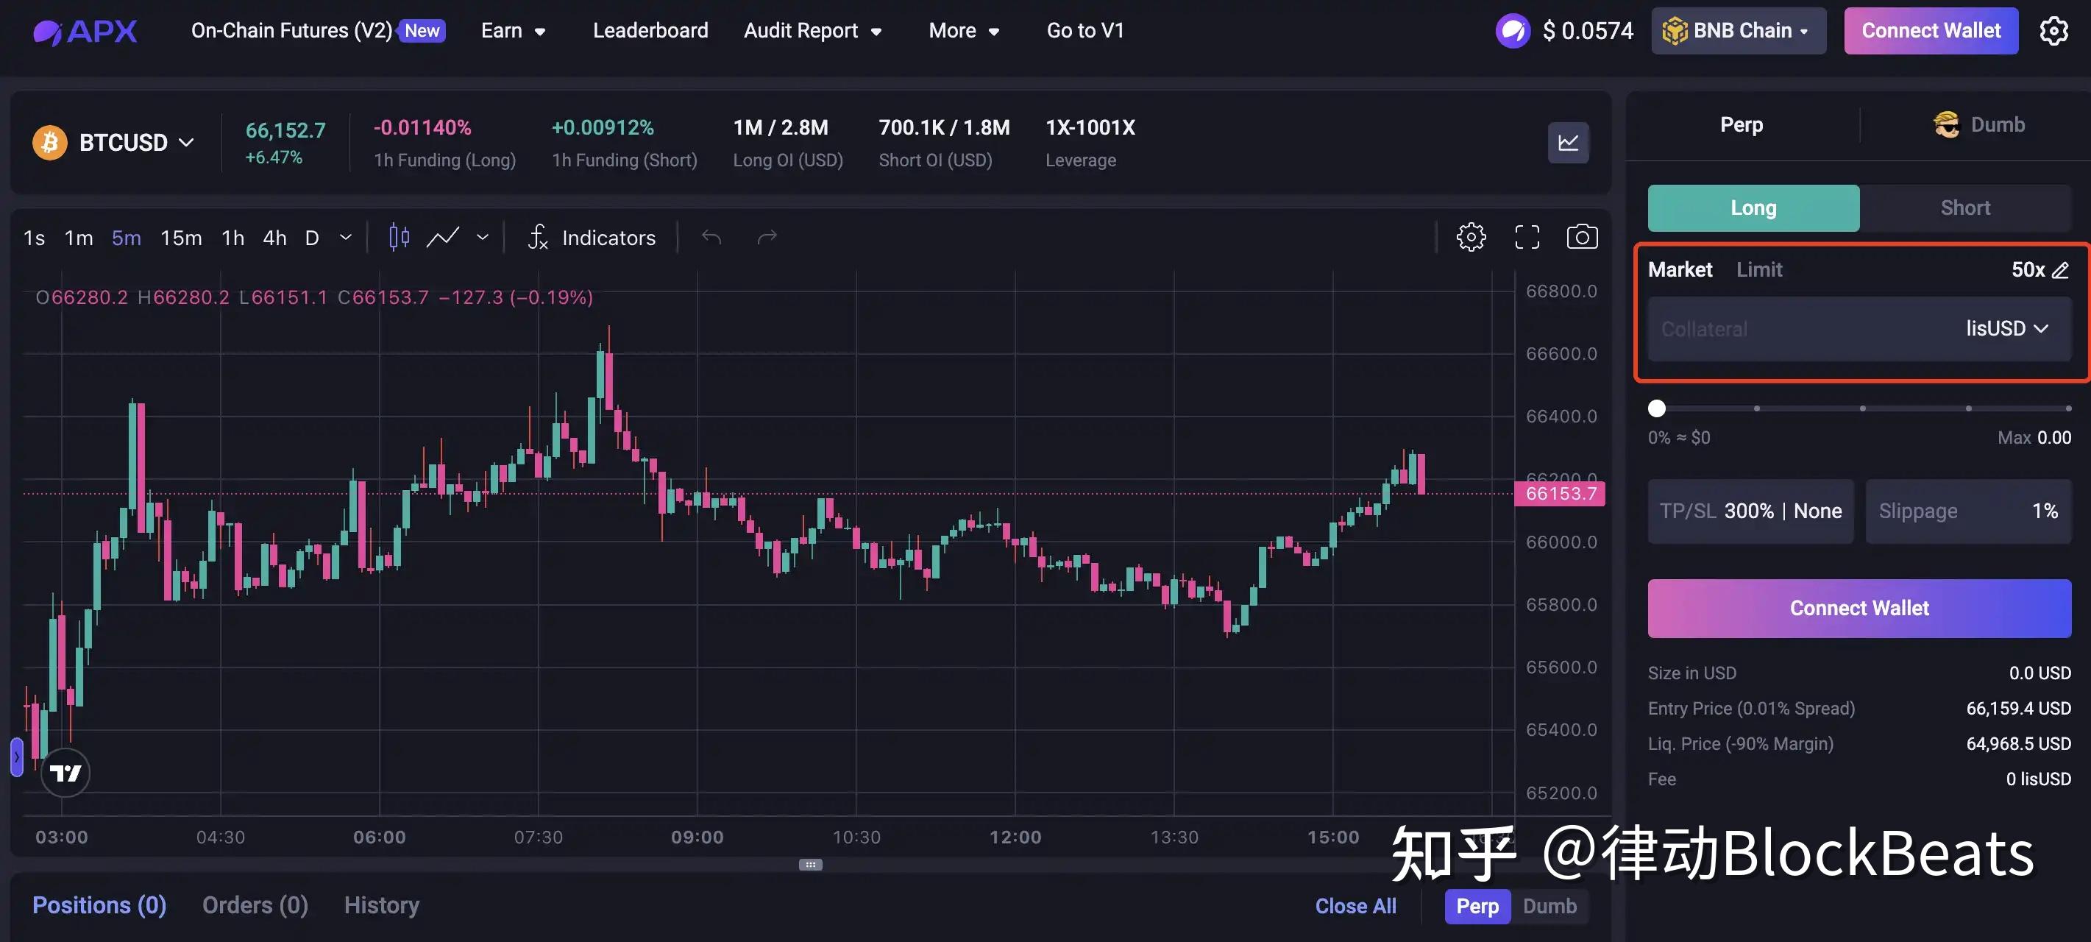
Task: Click the 66153.7 current price label
Action: click(1559, 494)
